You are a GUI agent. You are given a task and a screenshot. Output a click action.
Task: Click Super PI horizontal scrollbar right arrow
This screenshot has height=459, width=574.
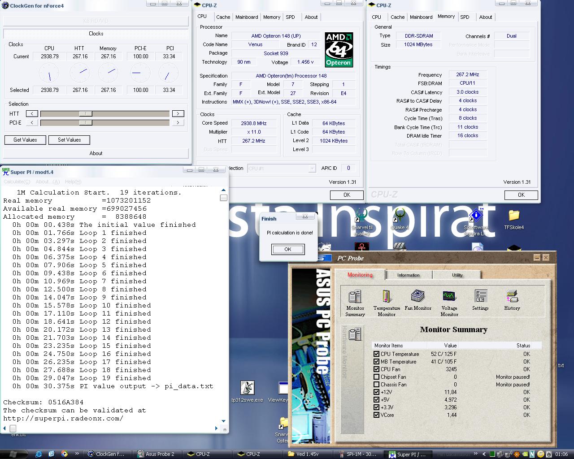tap(216, 429)
